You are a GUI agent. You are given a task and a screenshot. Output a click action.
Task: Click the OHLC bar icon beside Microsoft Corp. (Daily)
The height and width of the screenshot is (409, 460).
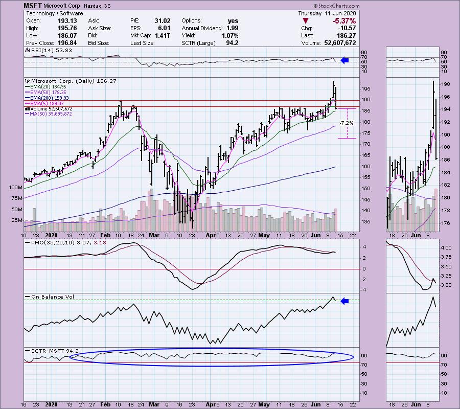coord(28,81)
